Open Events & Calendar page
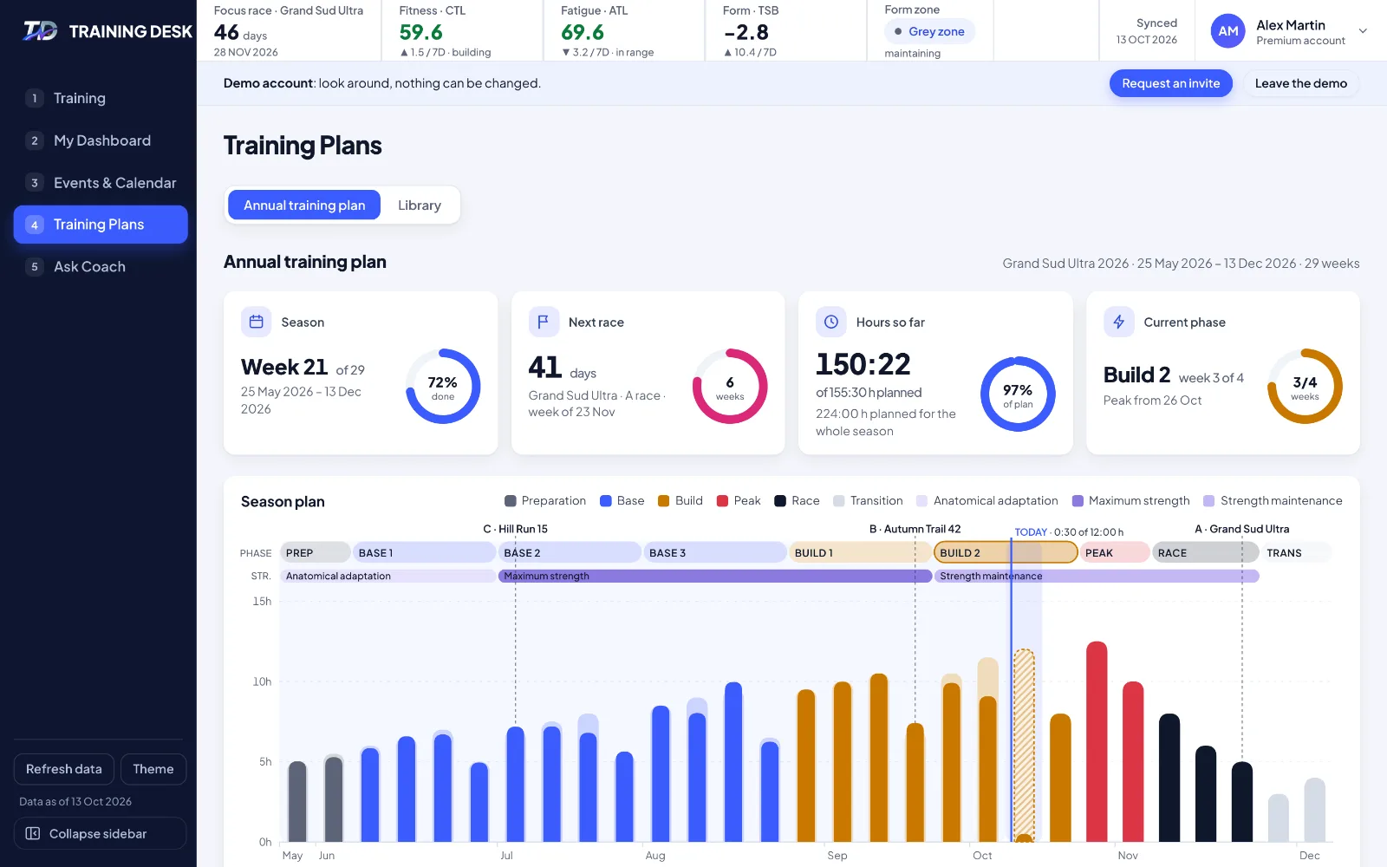The height and width of the screenshot is (867, 1387). [101, 183]
